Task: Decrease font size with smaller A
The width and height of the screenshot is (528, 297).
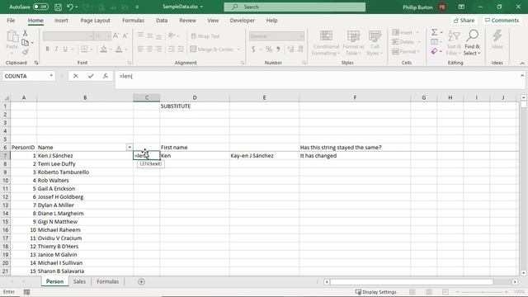Action: [x=125, y=35]
